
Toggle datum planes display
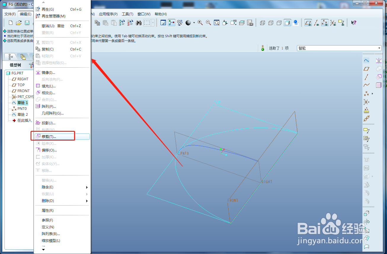pos(308,23)
